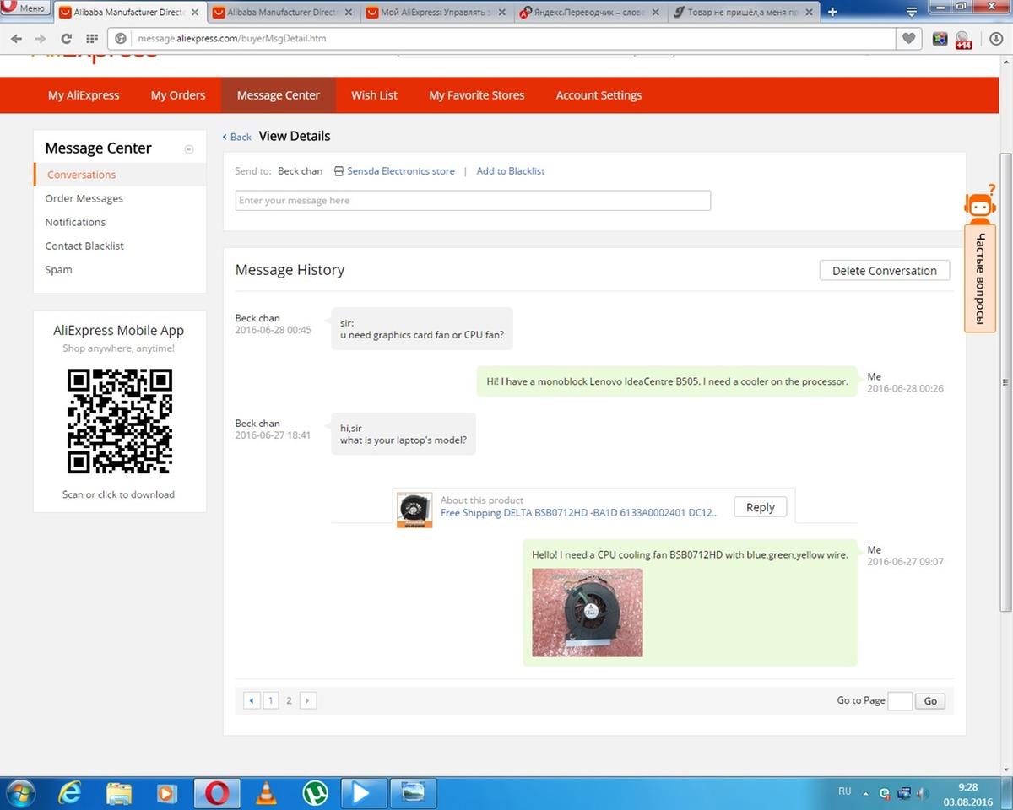The width and height of the screenshot is (1013, 810).
Task: Open Contact Blacklist in the sidebar
Action: (84, 246)
